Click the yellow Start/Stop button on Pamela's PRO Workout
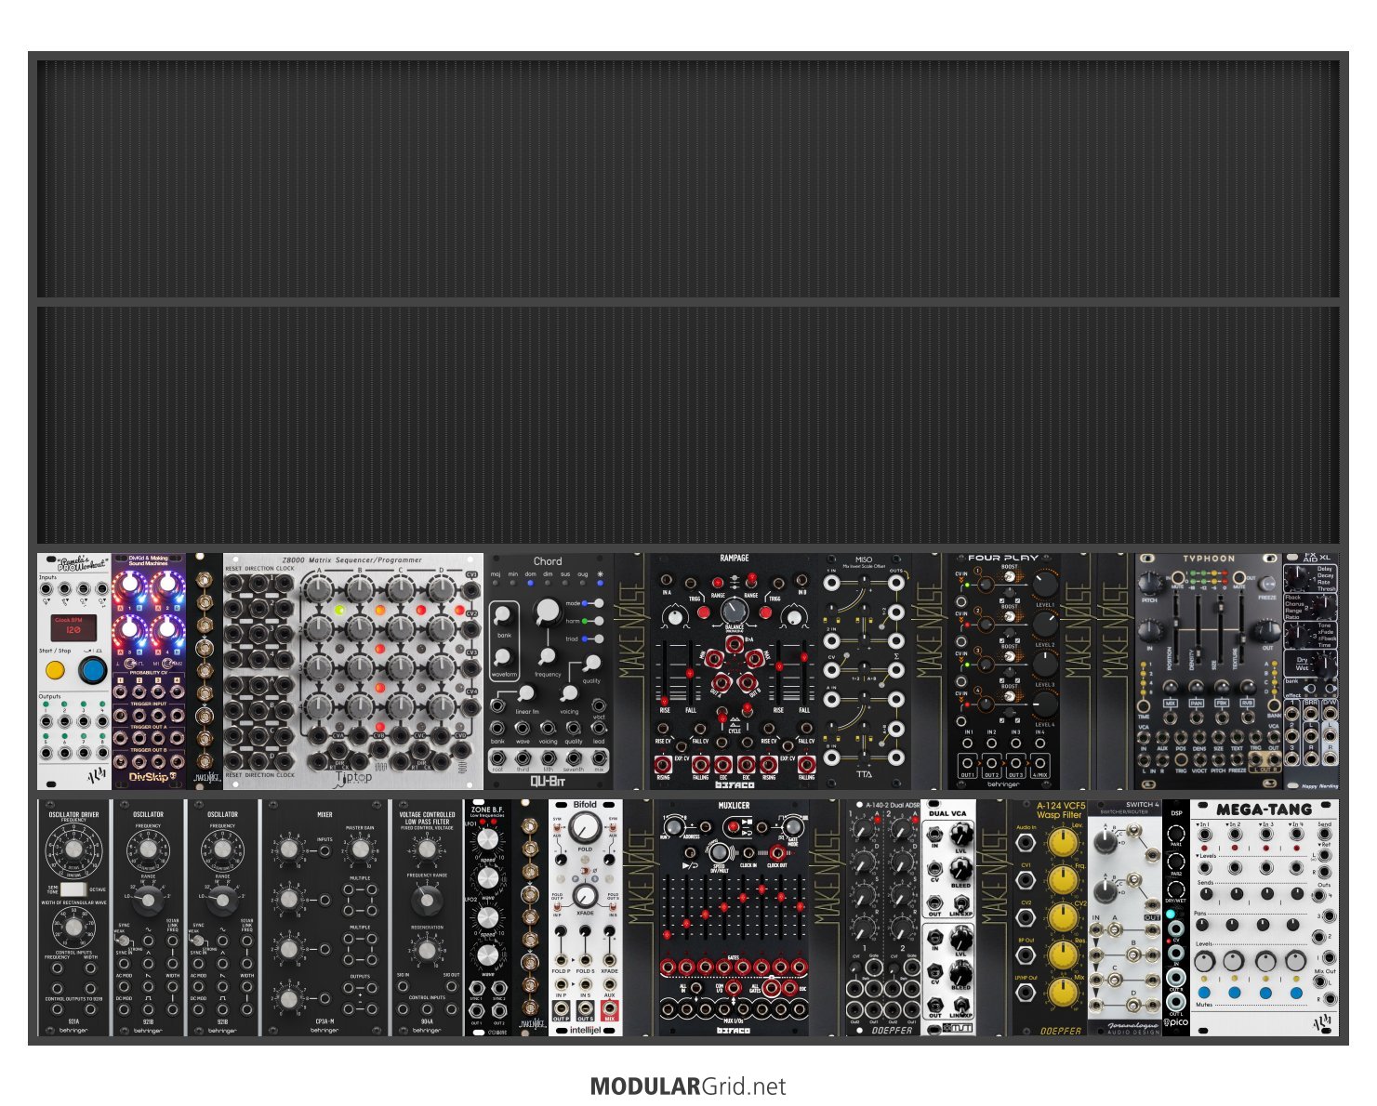Viewport: 1377px width, 1106px height. click(x=55, y=669)
